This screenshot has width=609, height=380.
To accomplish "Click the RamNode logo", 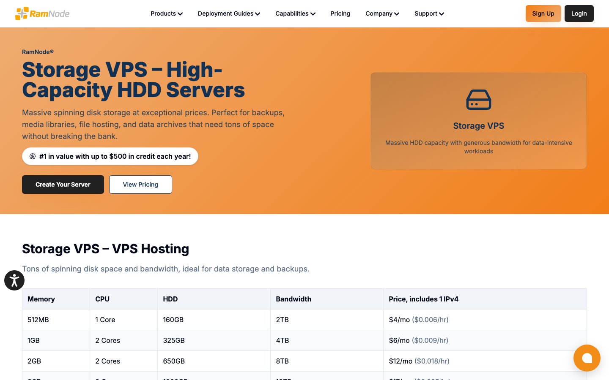I will [42, 14].
